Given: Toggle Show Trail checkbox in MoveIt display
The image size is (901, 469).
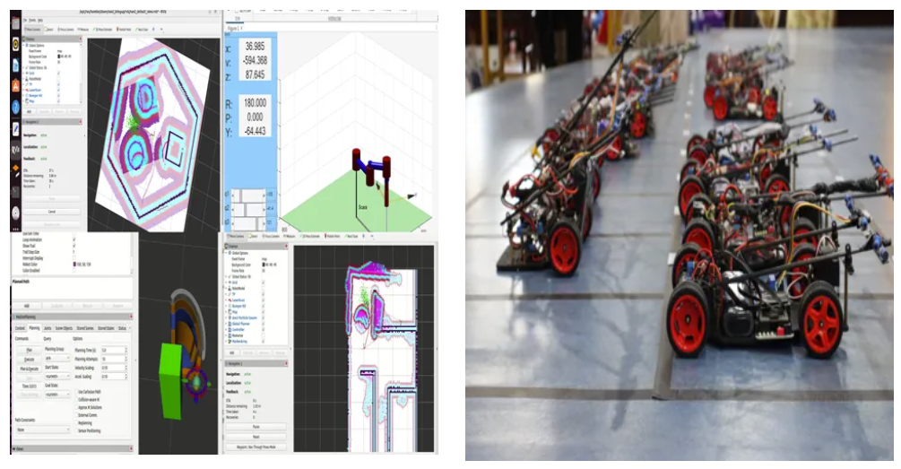Looking at the screenshot, I should (74, 245).
